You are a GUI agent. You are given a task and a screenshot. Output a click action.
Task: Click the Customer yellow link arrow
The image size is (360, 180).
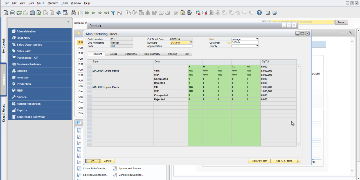pos(228,43)
